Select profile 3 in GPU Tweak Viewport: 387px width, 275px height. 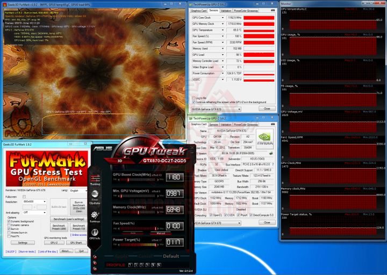(x=142, y=265)
